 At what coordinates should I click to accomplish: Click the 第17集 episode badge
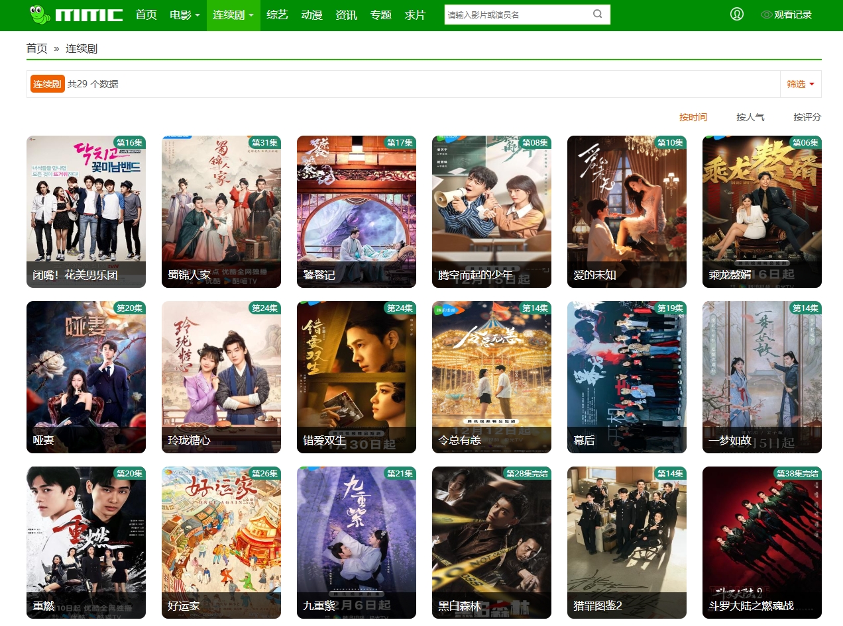[x=400, y=142]
